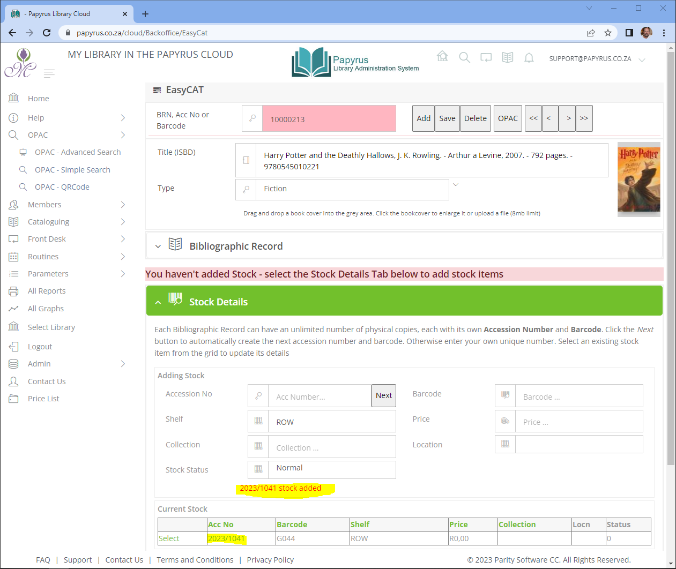Jump to last record with >> button

tap(584, 118)
